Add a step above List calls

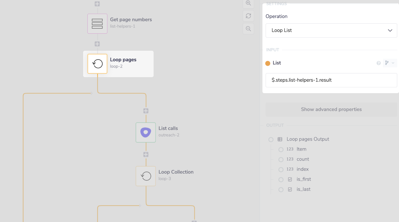[146, 111]
